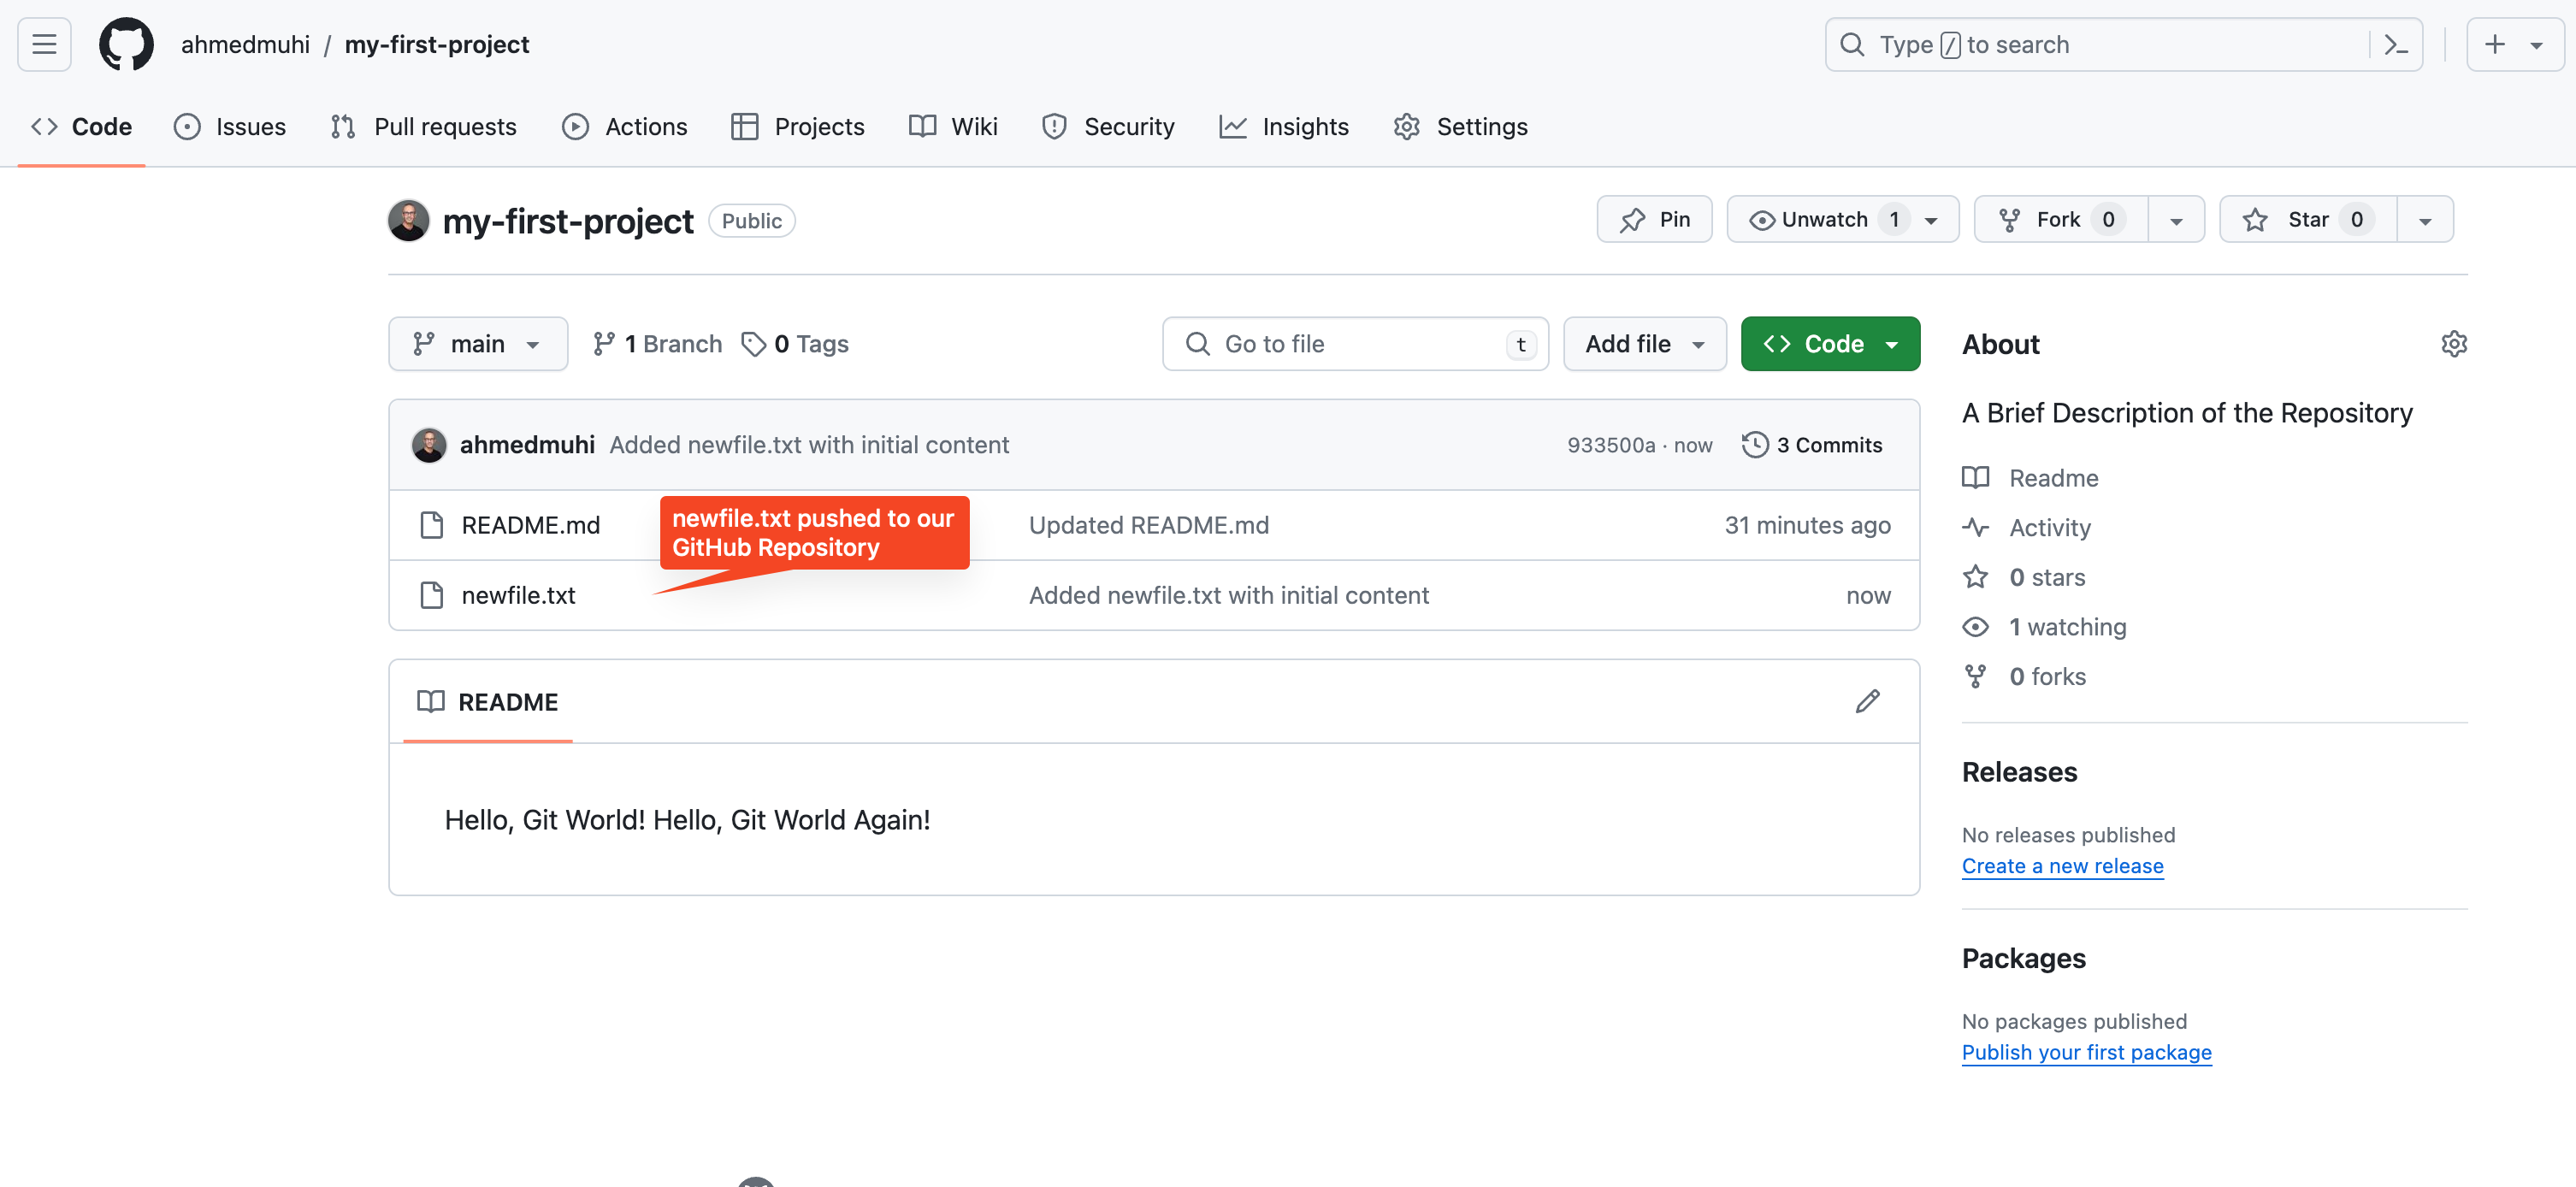Focus the Type / to search box
2576x1187 pixels.
point(2123,44)
